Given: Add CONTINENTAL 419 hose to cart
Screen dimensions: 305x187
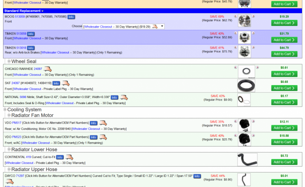Looking at the screenshot, I should coord(284,162).
